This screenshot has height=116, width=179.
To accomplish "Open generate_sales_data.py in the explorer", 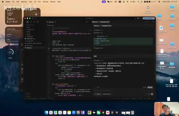I will [34, 43].
